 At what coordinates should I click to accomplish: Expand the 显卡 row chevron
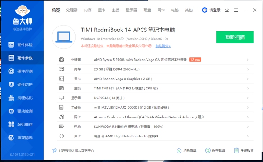(247, 79)
